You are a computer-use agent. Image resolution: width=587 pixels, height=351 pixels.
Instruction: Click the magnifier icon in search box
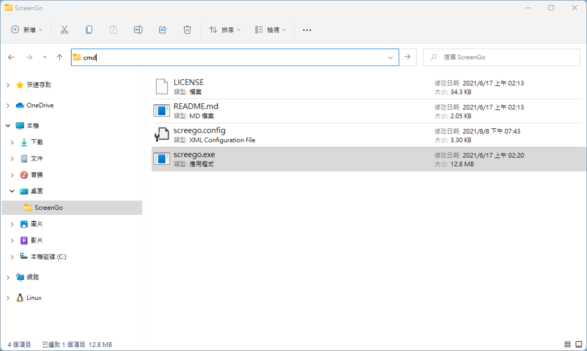coord(434,57)
